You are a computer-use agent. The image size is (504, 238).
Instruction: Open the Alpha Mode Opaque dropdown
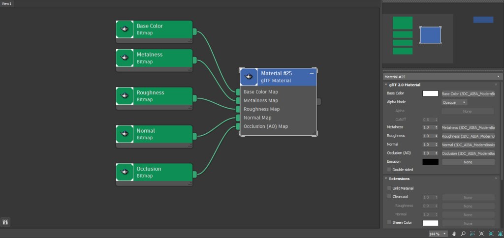pyautogui.click(x=454, y=102)
